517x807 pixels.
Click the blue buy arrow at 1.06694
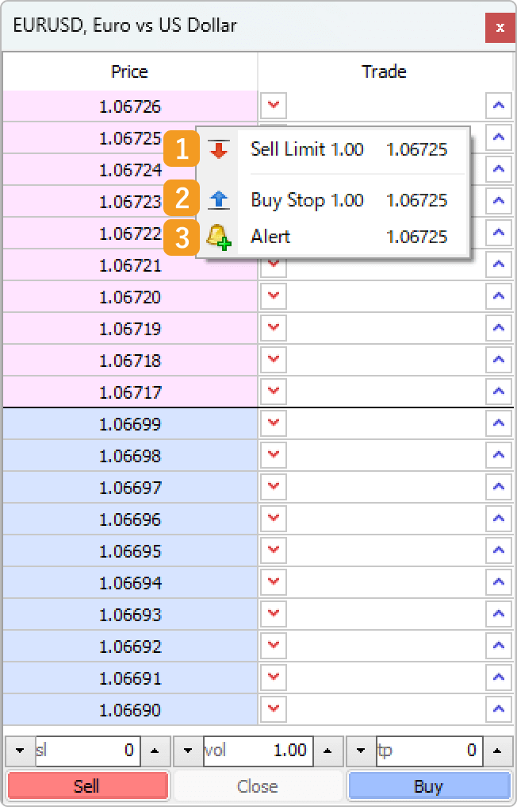(499, 582)
